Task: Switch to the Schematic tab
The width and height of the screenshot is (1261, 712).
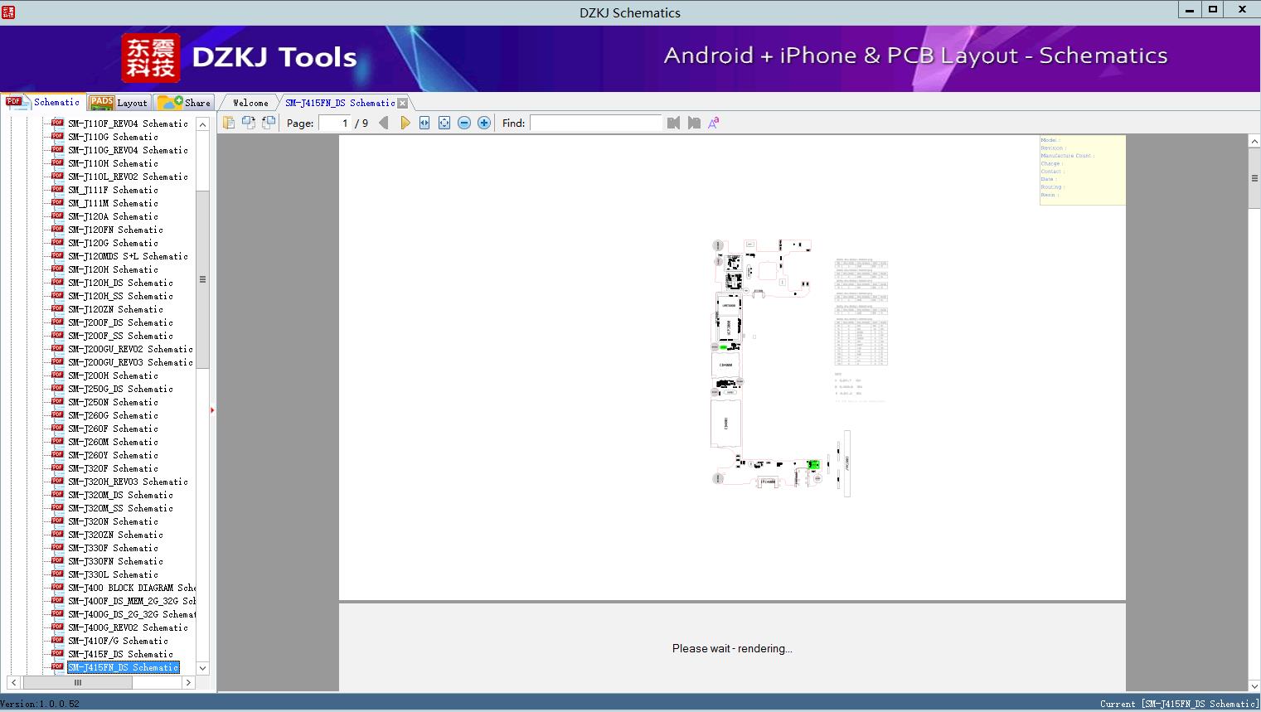Action: pos(43,102)
